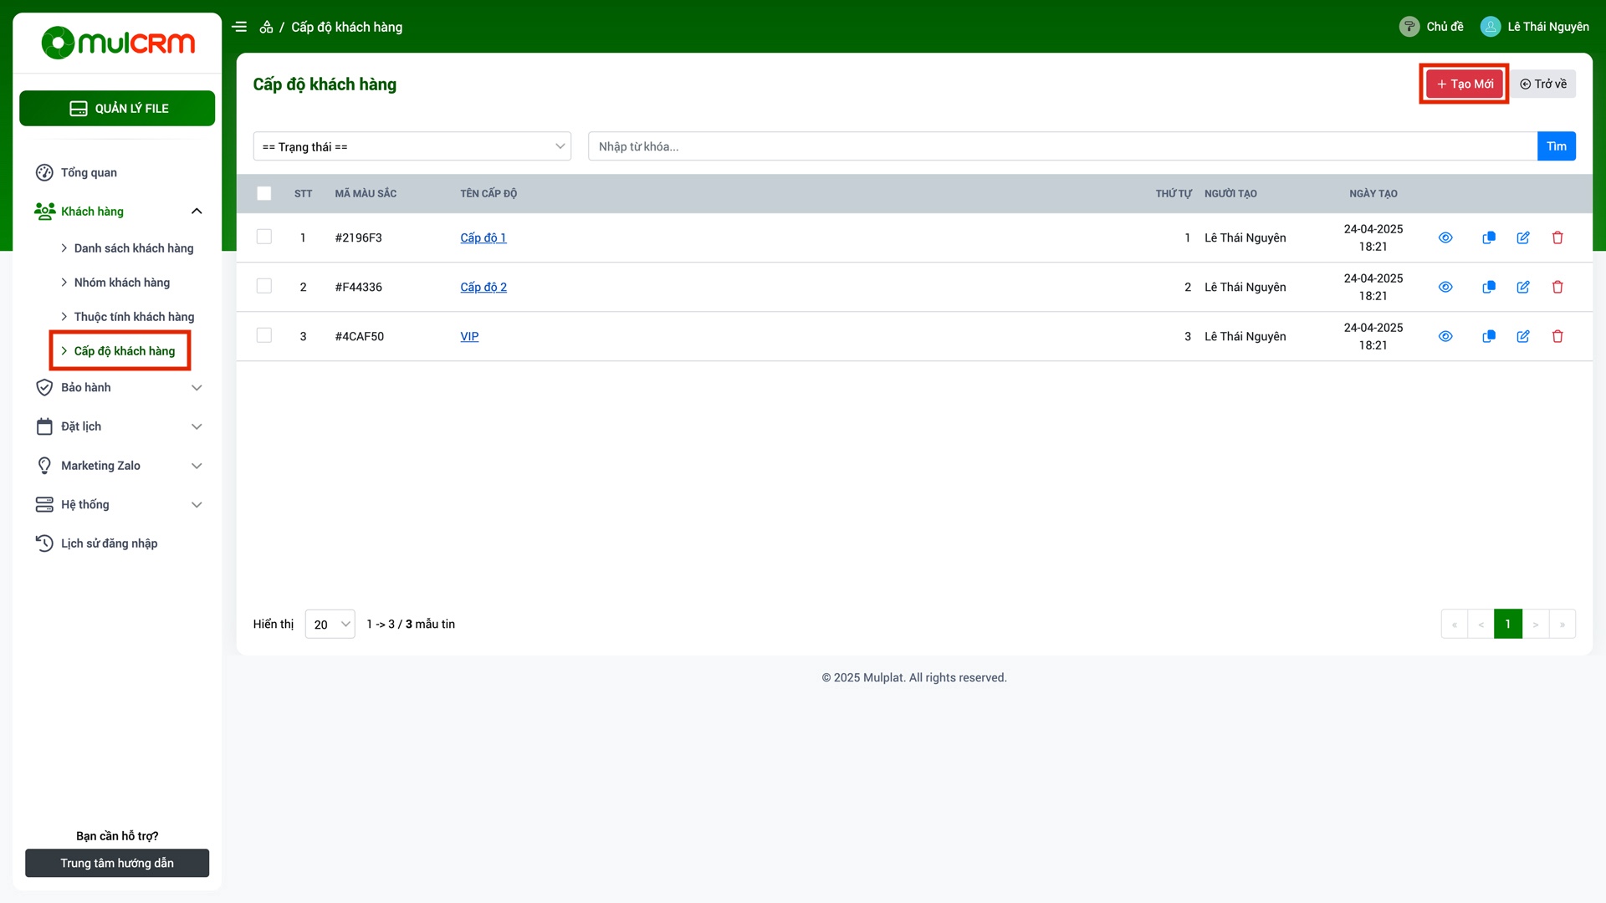
Task: Open the Hiển thị page size dropdown
Action: (x=330, y=624)
